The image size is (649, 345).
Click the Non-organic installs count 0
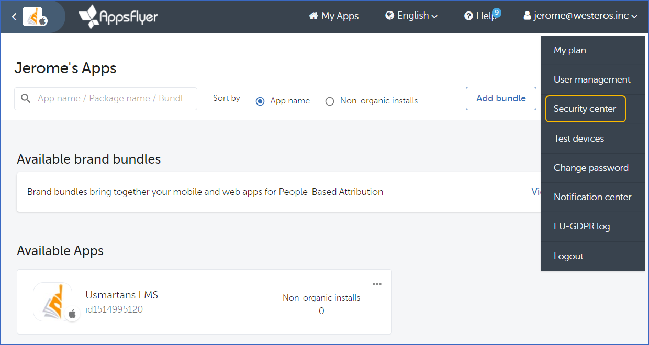click(321, 311)
